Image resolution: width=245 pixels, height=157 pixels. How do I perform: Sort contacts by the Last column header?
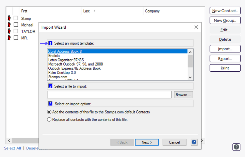(x=112, y=11)
